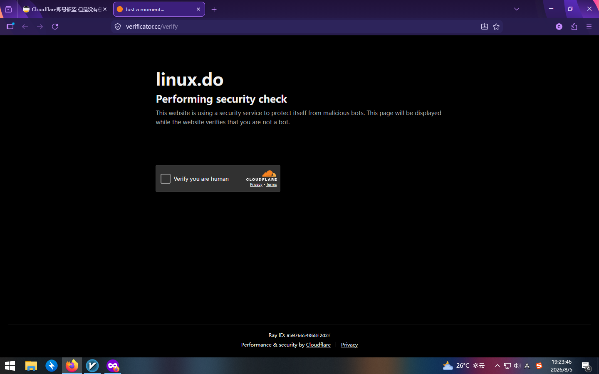The width and height of the screenshot is (599, 374).
Task: Follow the Cloudflare link in the footer
Action: pyautogui.click(x=318, y=345)
